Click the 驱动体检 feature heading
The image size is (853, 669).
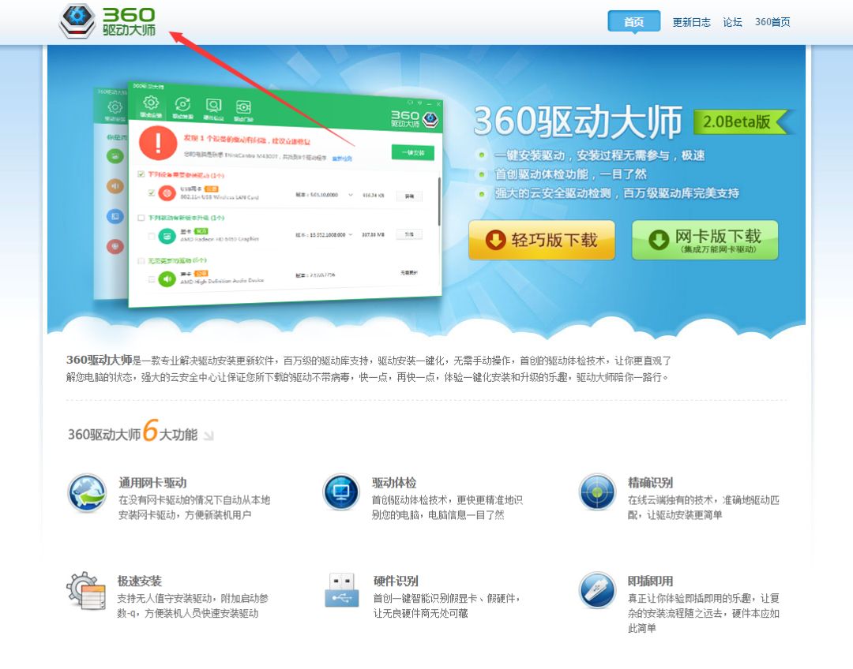point(394,483)
